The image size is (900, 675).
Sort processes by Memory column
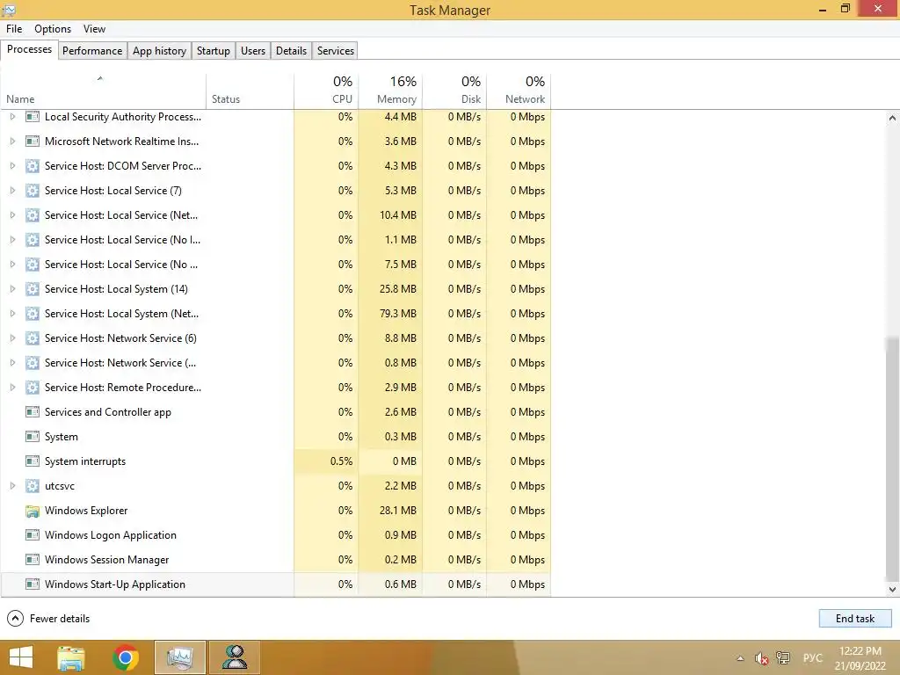390,91
